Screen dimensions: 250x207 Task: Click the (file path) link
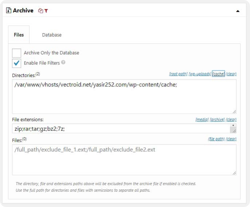pos(216,139)
